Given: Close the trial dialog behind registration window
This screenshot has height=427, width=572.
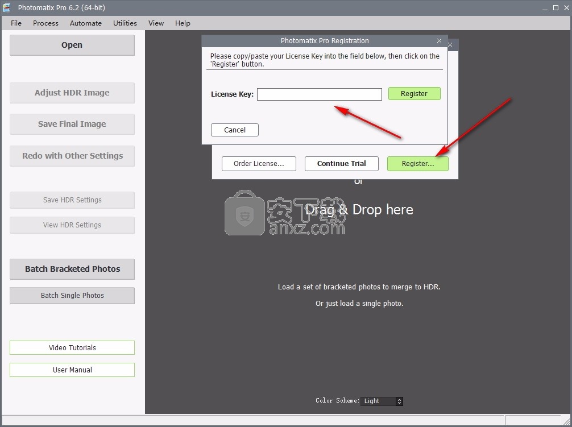Looking at the screenshot, I should click(x=450, y=44).
